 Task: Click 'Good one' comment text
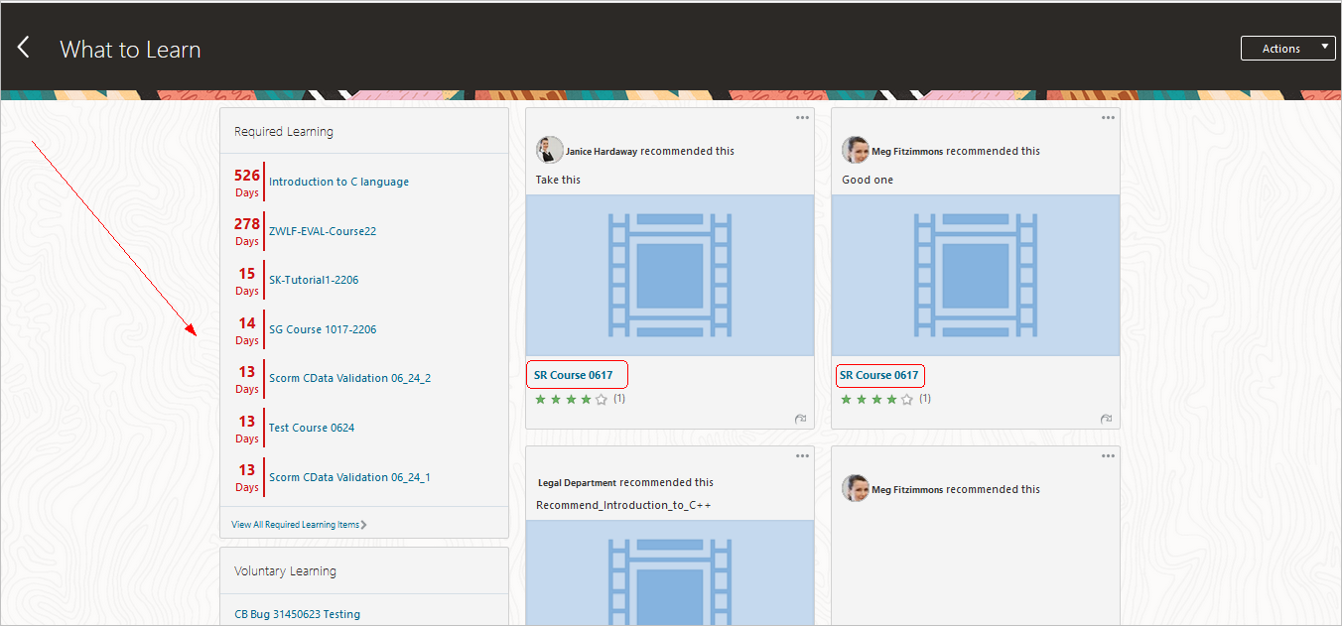tap(868, 180)
